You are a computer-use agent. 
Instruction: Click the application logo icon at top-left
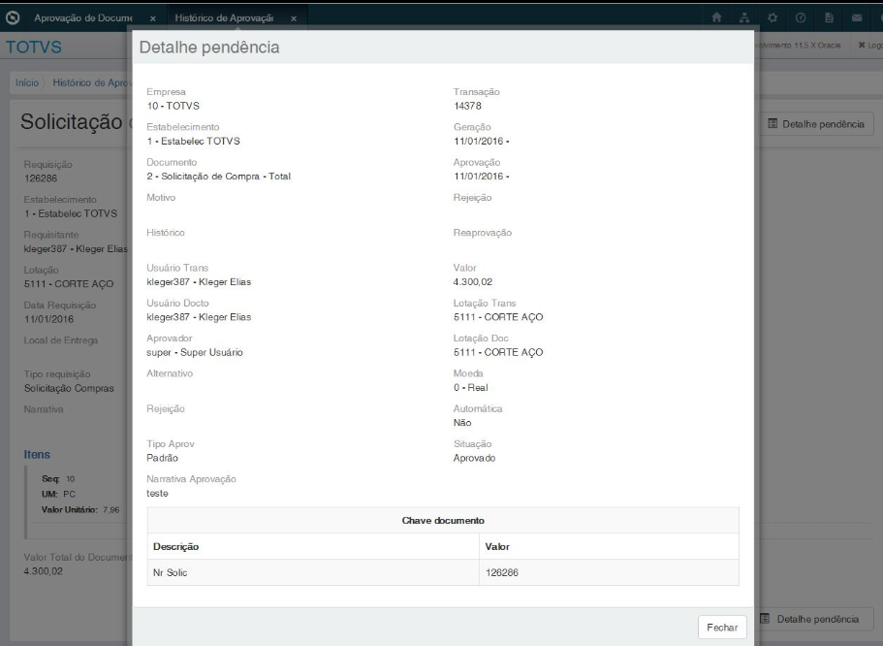pos(13,17)
